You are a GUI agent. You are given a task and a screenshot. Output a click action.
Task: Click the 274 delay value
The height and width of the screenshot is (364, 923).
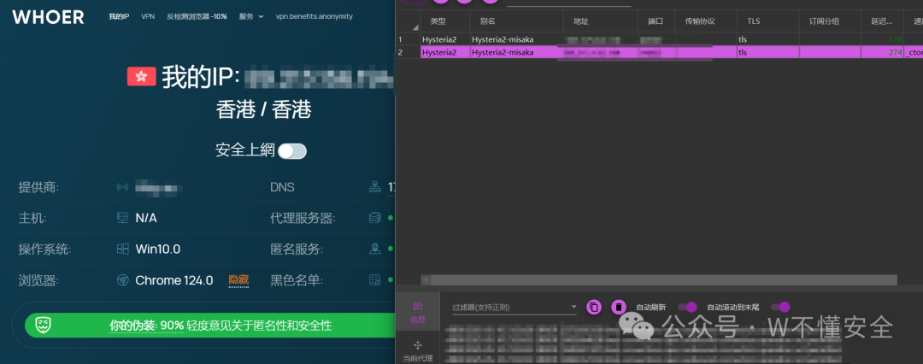896,52
